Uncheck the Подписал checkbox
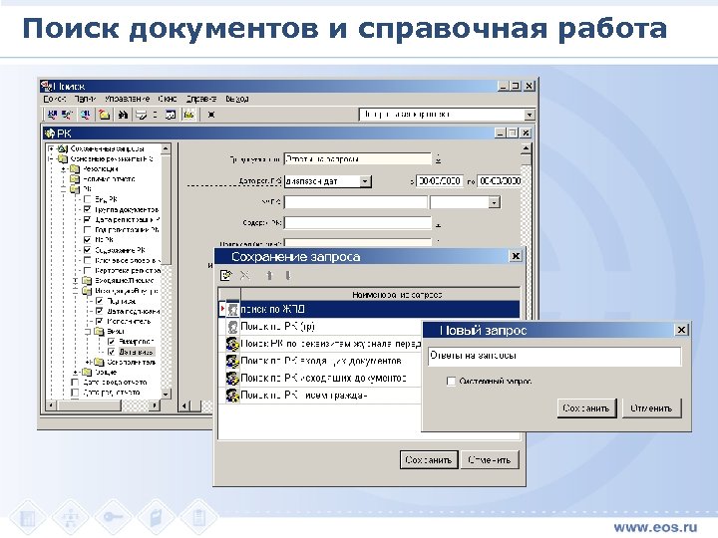Image resolution: width=718 pixels, height=538 pixels. point(100,301)
